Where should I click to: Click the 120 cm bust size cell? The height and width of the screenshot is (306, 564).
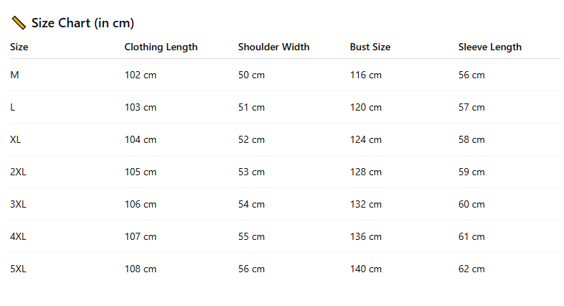[x=366, y=107]
